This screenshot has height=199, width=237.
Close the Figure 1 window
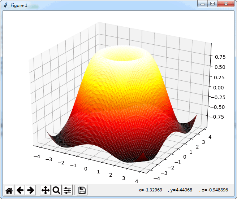click(226, 4)
